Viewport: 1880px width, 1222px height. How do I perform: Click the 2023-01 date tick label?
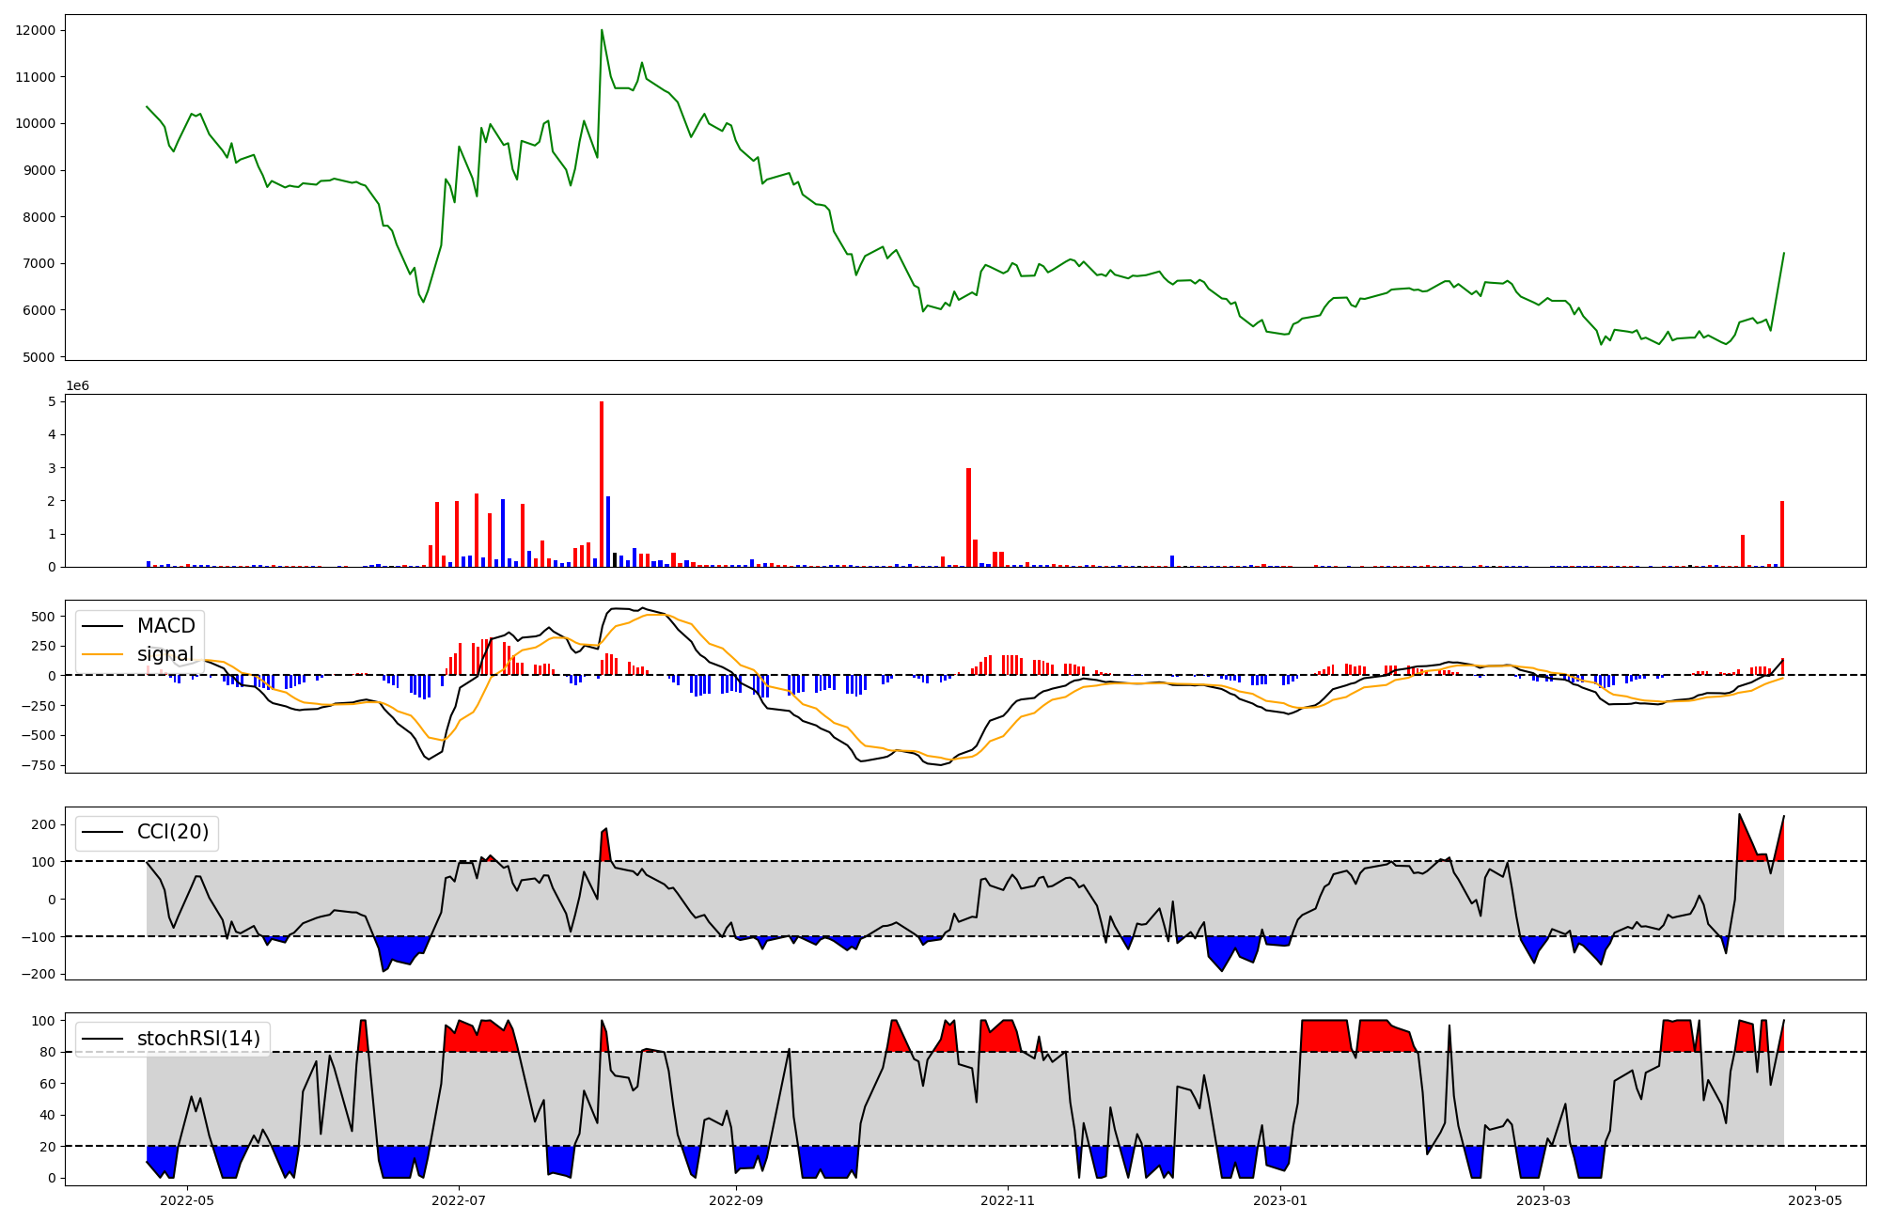[1280, 1200]
